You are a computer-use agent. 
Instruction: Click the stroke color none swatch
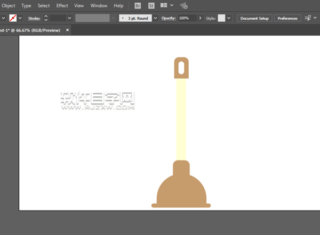[x=13, y=18]
